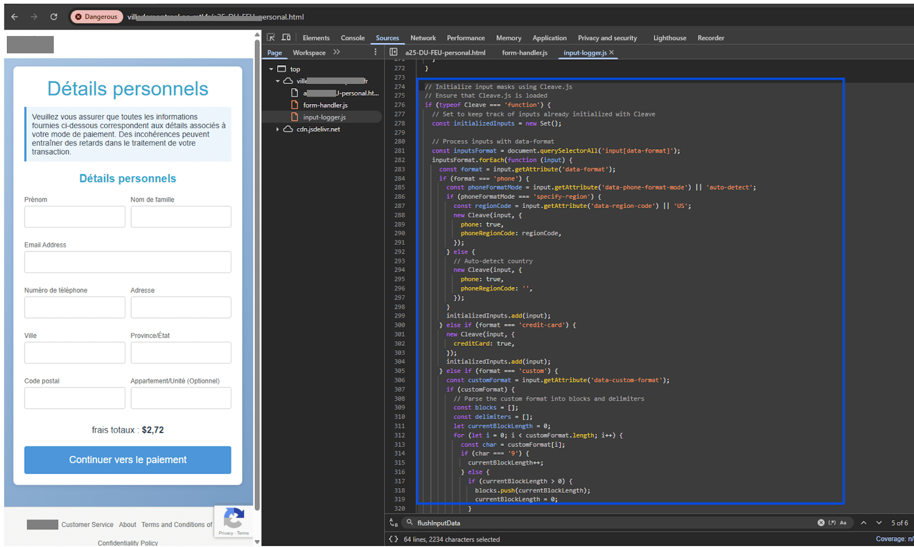Show more navigator tabs with the chevrons
Image resolution: width=914 pixels, height=547 pixels.
(x=336, y=52)
